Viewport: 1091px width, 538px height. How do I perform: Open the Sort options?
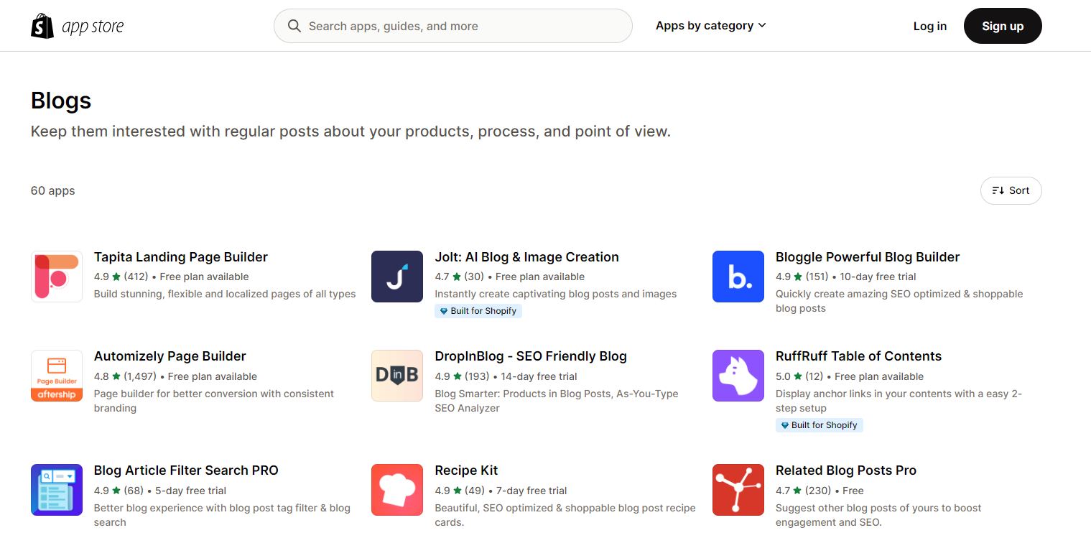pyautogui.click(x=1011, y=190)
